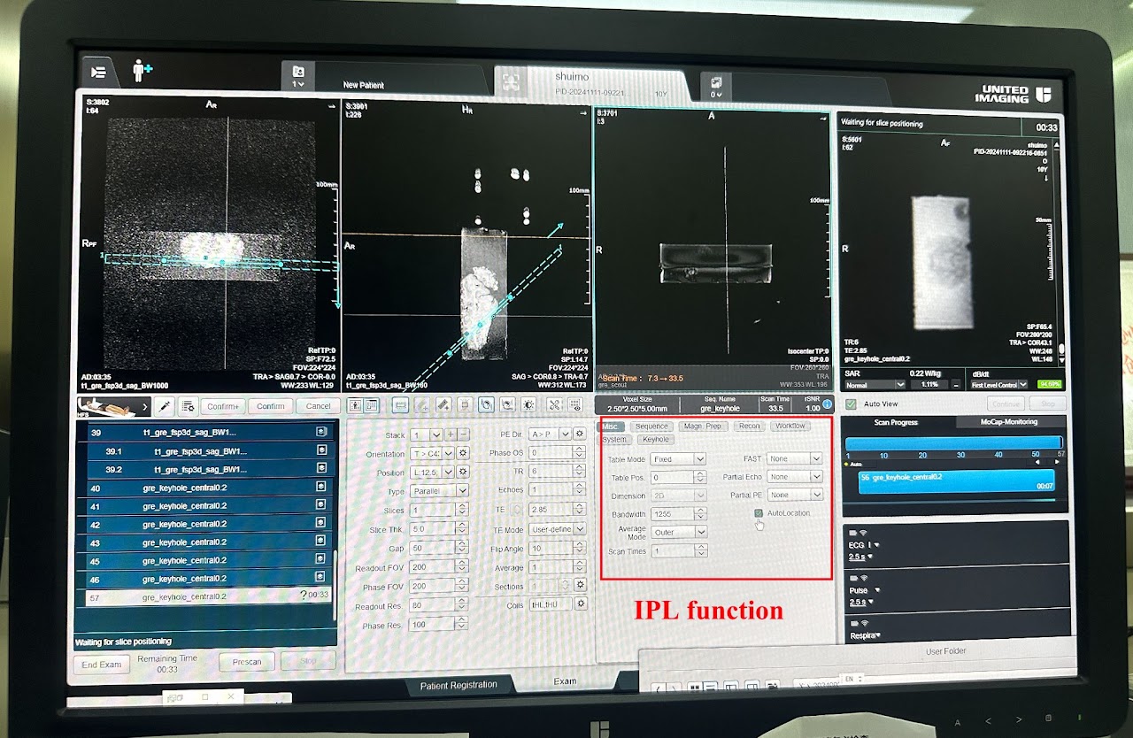Image resolution: width=1133 pixels, height=738 pixels.
Task: Click the Coils gear settings icon
Action: (x=581, y=603)
